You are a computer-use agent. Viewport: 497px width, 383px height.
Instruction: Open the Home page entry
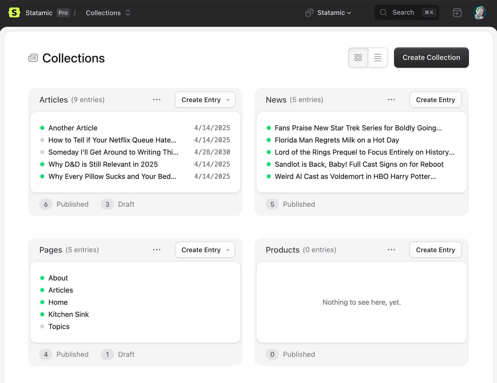(x=58, y=302)
